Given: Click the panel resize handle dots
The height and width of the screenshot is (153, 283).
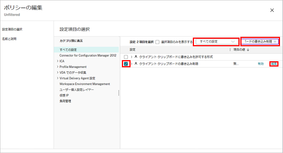Looking at the screenshot, I should (x=119, y=93).
